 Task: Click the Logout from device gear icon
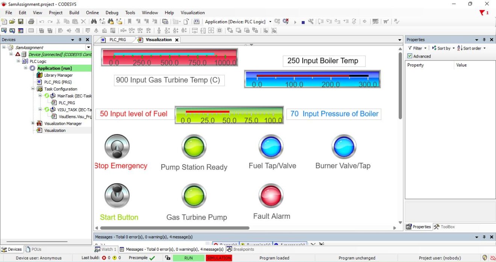tap(285, 21)
